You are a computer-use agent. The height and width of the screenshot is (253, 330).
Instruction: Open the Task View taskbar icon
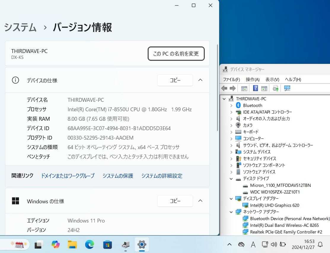point(38,245)
